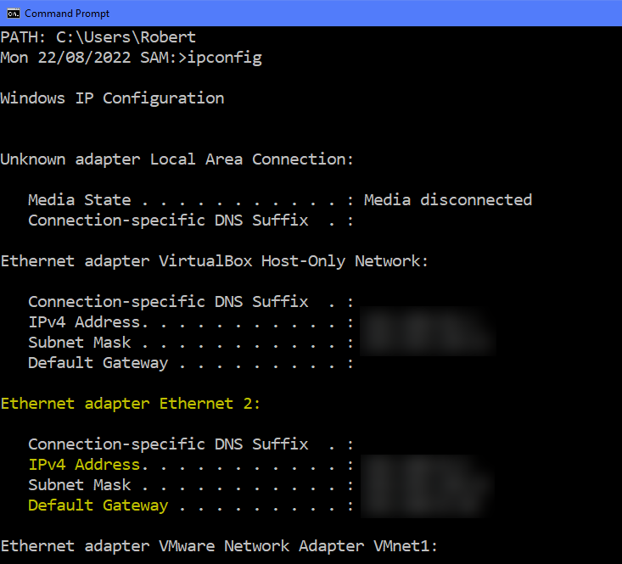Click the yellow Default Gateway label
The height and width of the screenshot is (564, 622).
click(x=98, y=505)
